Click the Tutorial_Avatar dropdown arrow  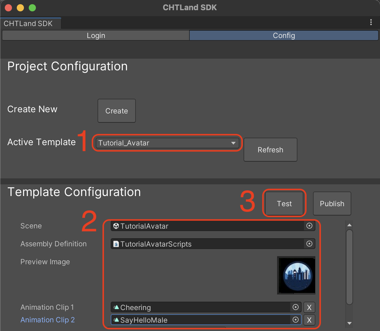click(x=233, y=143)
